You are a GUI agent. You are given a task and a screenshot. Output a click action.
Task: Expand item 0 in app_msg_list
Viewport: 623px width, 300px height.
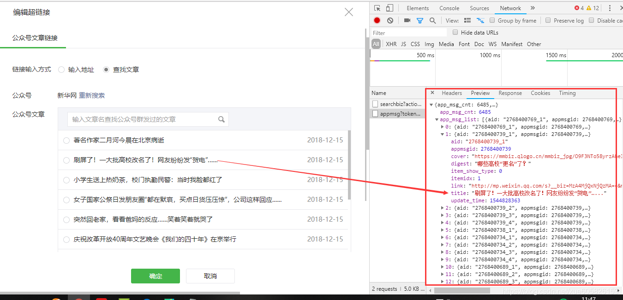pos(442,127)
